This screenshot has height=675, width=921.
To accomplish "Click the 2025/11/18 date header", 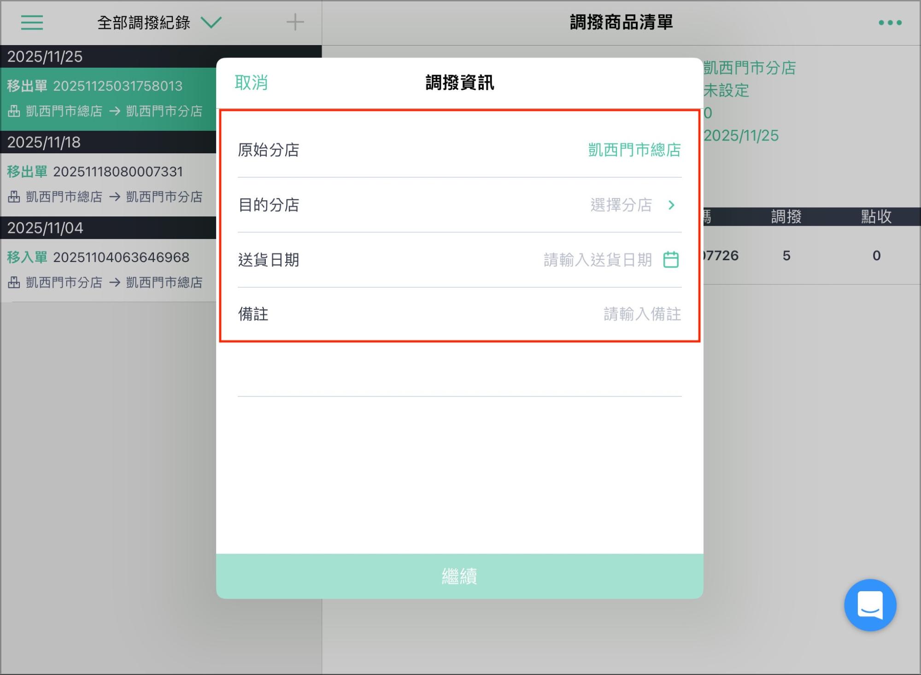I will [44, 142].
